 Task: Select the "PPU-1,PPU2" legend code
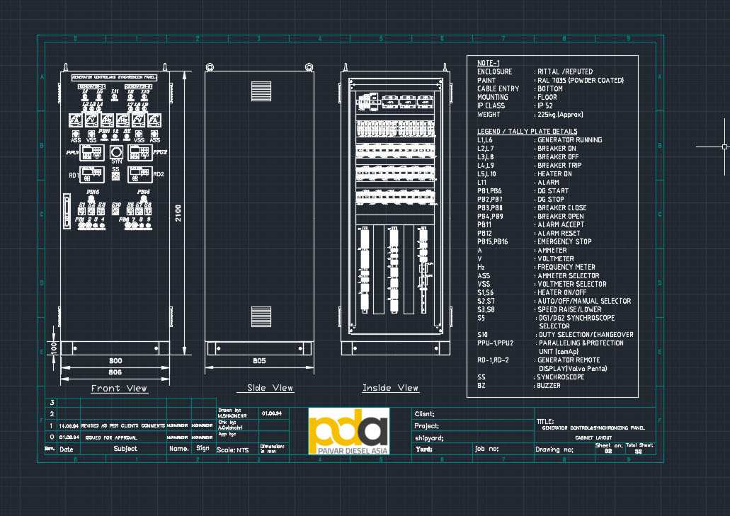pyautogui.click(x=496, y=343)
